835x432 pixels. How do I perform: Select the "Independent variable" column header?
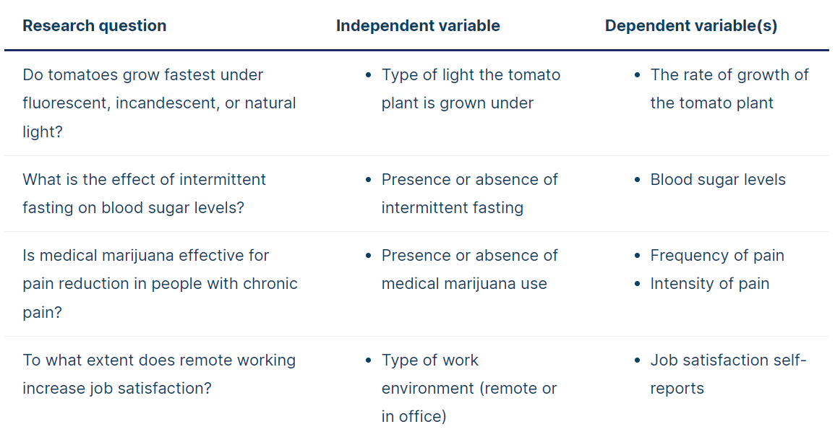tap(418, 25)
